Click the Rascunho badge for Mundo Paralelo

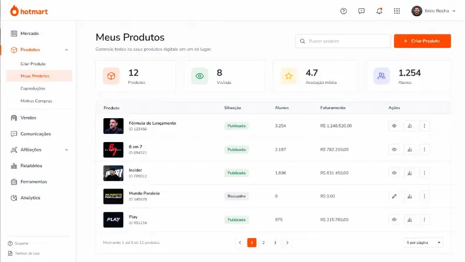click(x=237, y=196)
